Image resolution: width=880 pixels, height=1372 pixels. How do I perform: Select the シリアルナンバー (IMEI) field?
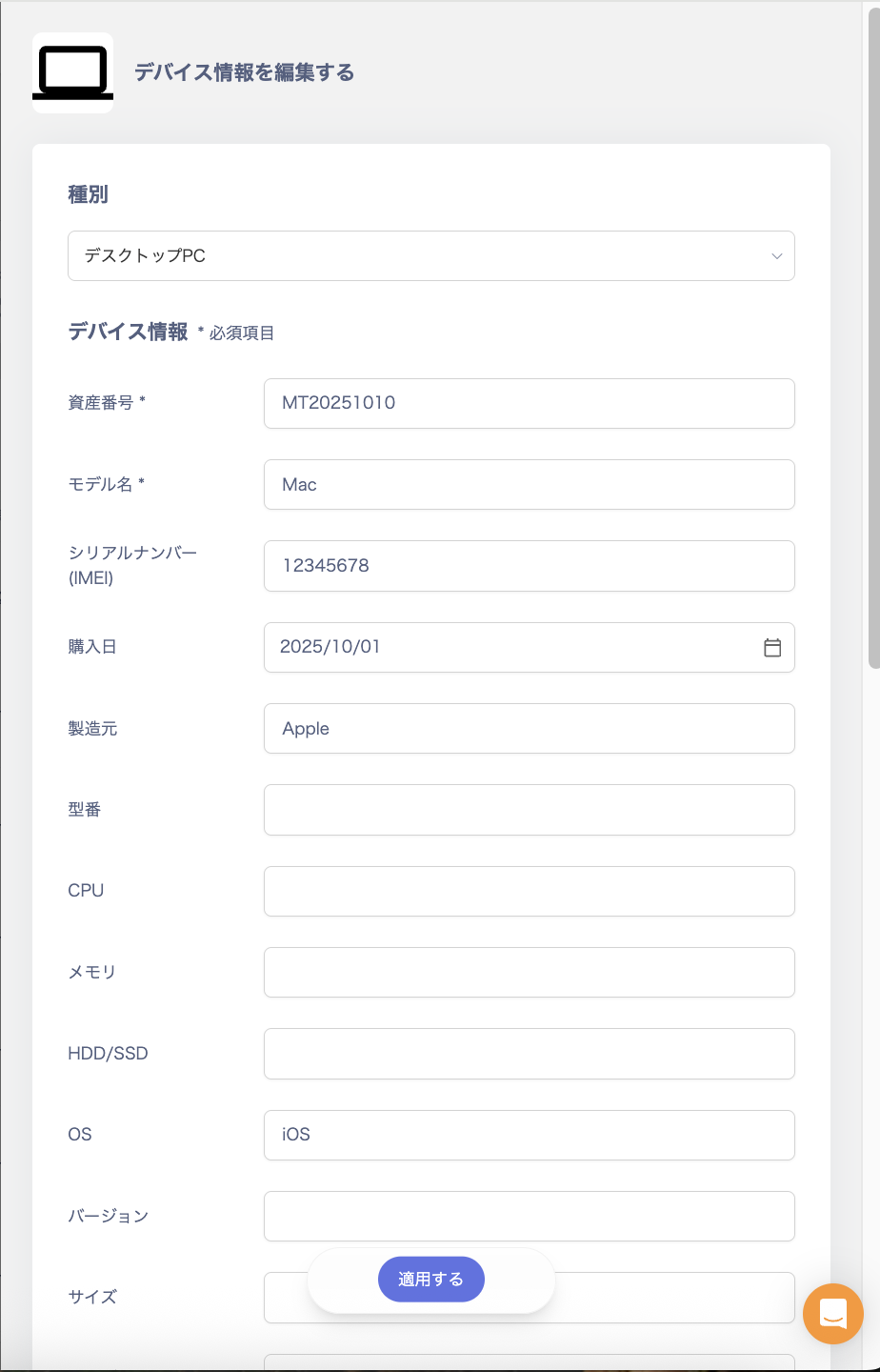(529, 566)
